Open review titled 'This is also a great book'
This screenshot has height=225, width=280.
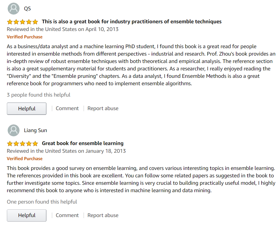coord(132,21)
